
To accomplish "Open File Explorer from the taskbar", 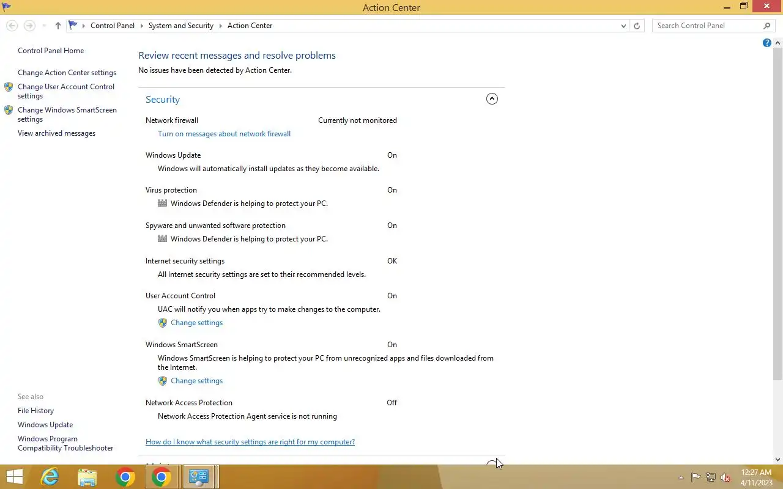I will (x=87, y=477).
